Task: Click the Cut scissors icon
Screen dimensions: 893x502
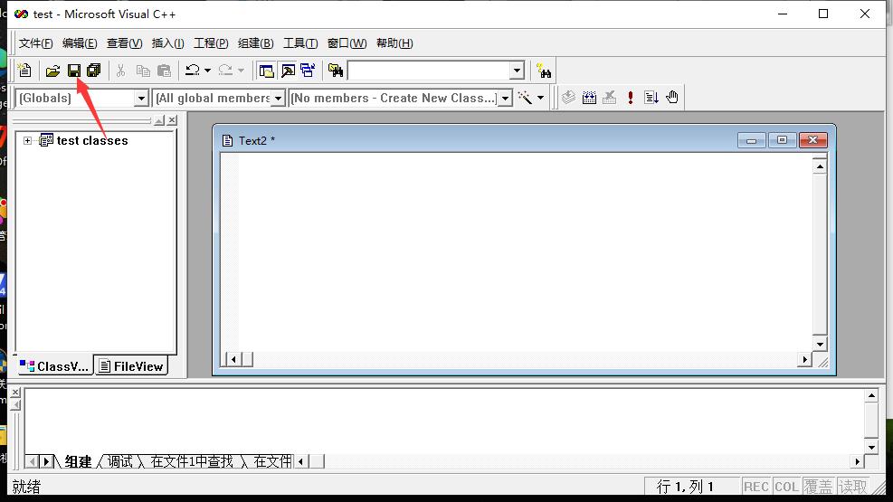Action: pyautogui.click(x=120, y=71)
